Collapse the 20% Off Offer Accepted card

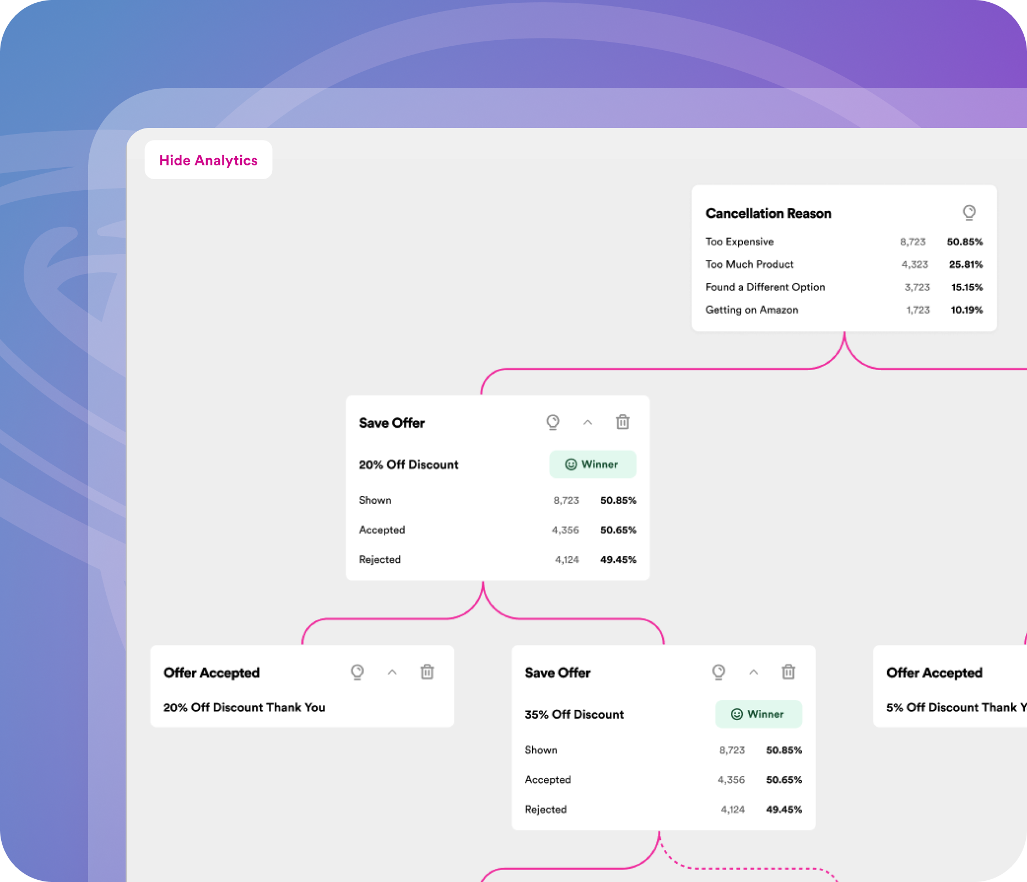(x=392, y=672)
